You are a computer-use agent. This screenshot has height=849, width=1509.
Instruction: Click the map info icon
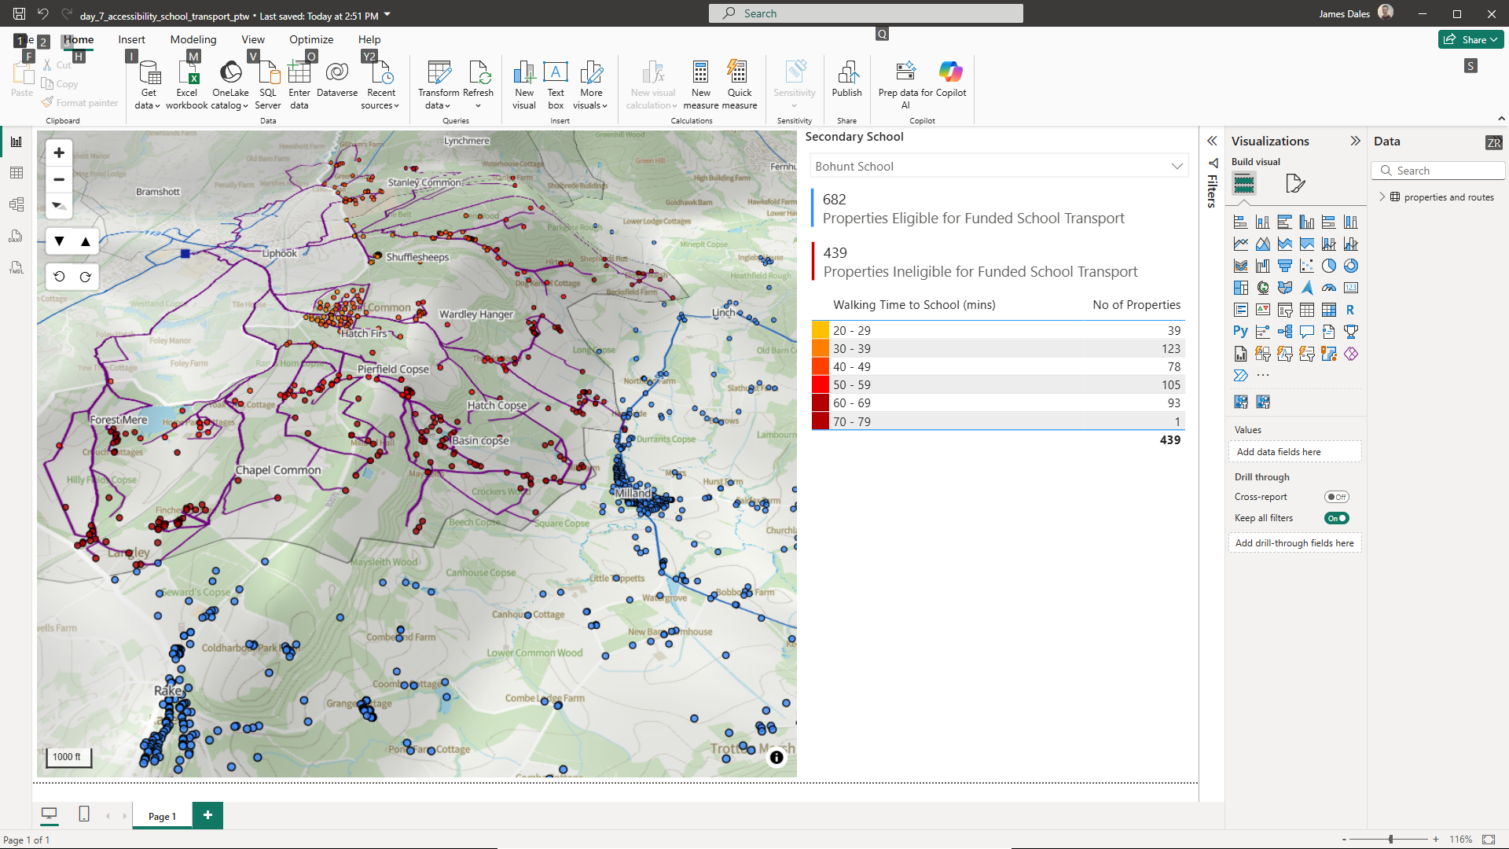pyautogui.click(x=777, y=757)
